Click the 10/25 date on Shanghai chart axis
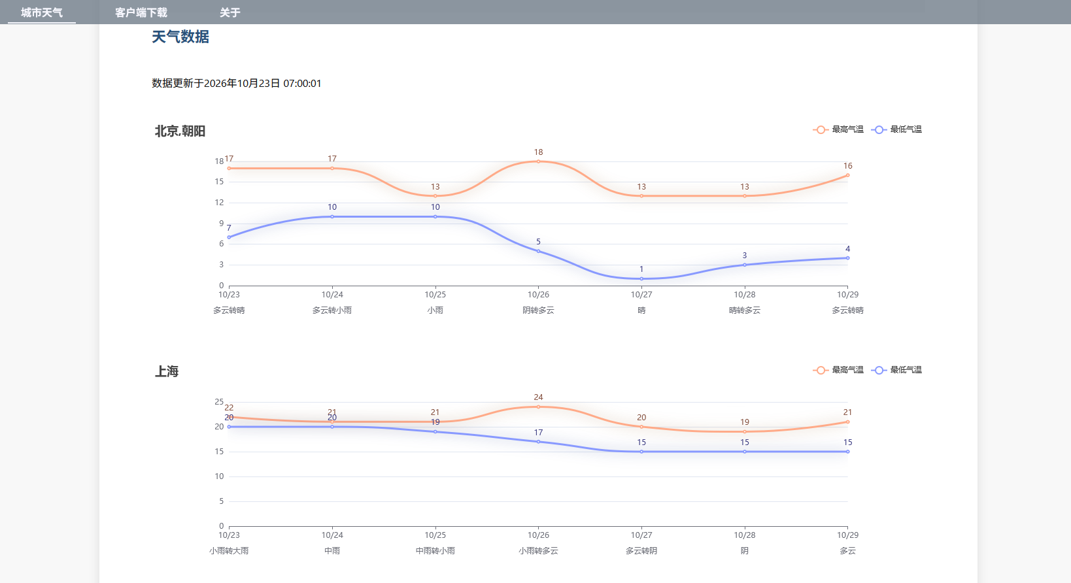1071x583 pixels. pos(435,535)
